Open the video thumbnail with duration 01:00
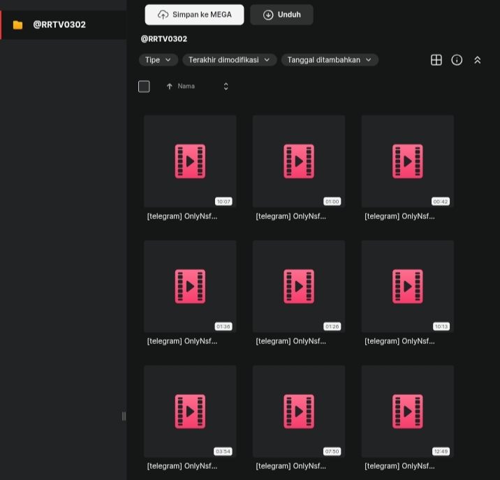Viewport: 500px width, 480px height. coord(299,161)
